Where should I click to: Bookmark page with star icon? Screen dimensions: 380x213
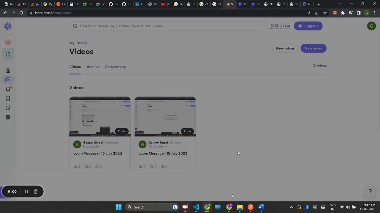[x=325, y=13]
